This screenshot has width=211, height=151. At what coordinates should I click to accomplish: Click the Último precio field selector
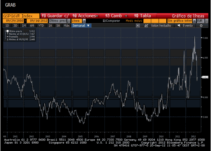click(58, 21)
